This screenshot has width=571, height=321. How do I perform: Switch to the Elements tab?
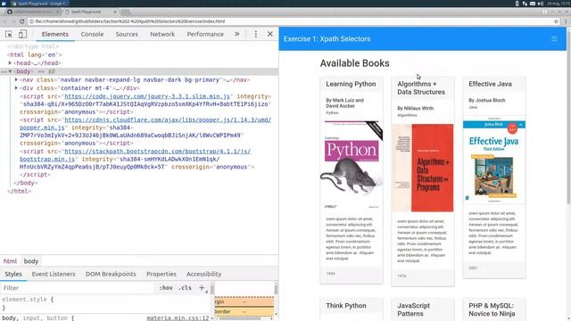click(x=55, y=34)
